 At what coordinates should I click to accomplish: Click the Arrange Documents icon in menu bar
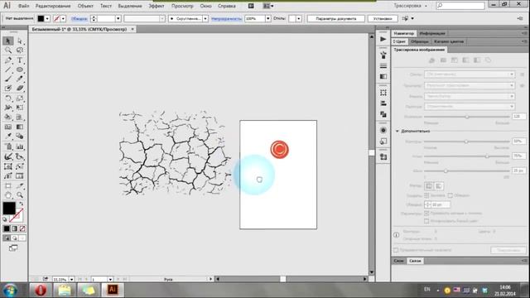click(x=268, y=6)
